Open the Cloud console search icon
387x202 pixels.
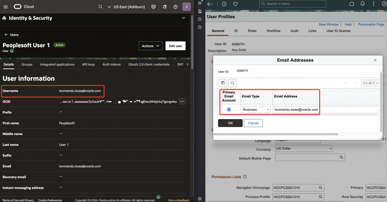[x=101, y=7]
